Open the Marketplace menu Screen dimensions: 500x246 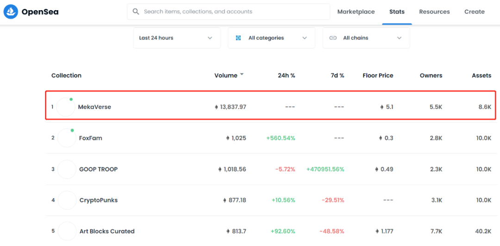click(356, 12)
